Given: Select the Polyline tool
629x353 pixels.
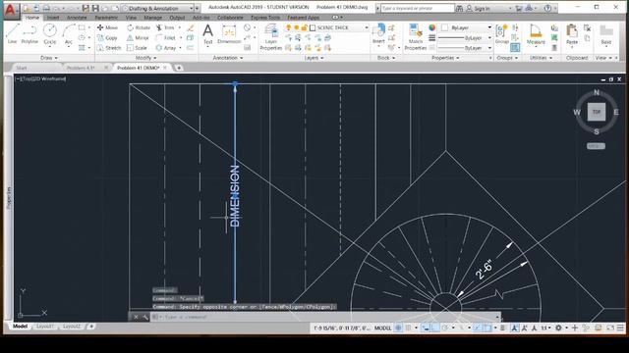Looking at the screenshot, I should click(x=29, y=33).
